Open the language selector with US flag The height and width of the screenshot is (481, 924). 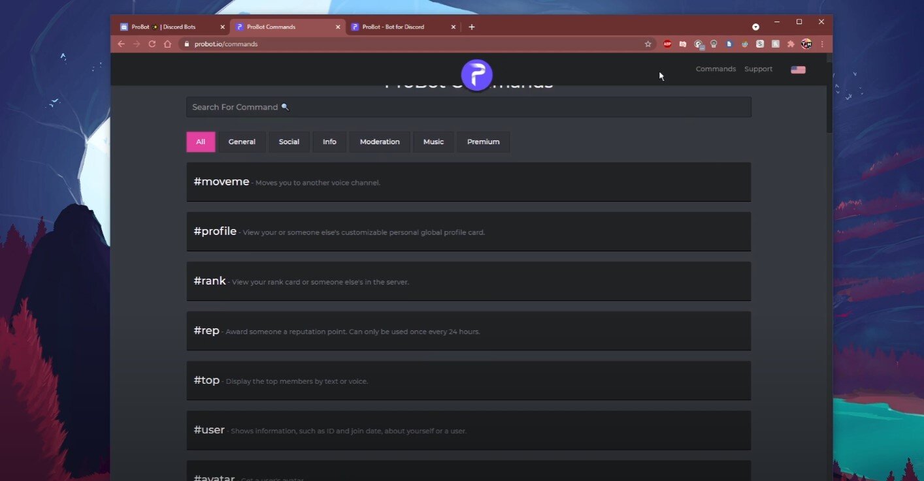(798, 69)
